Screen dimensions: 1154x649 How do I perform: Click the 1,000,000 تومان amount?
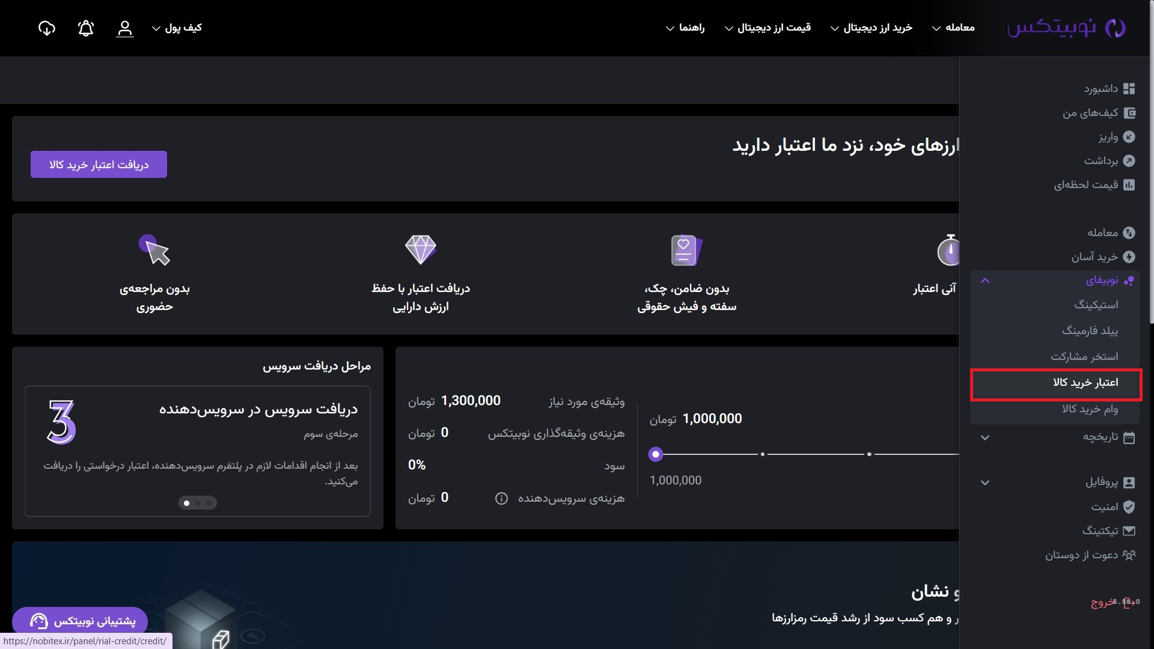695,419
